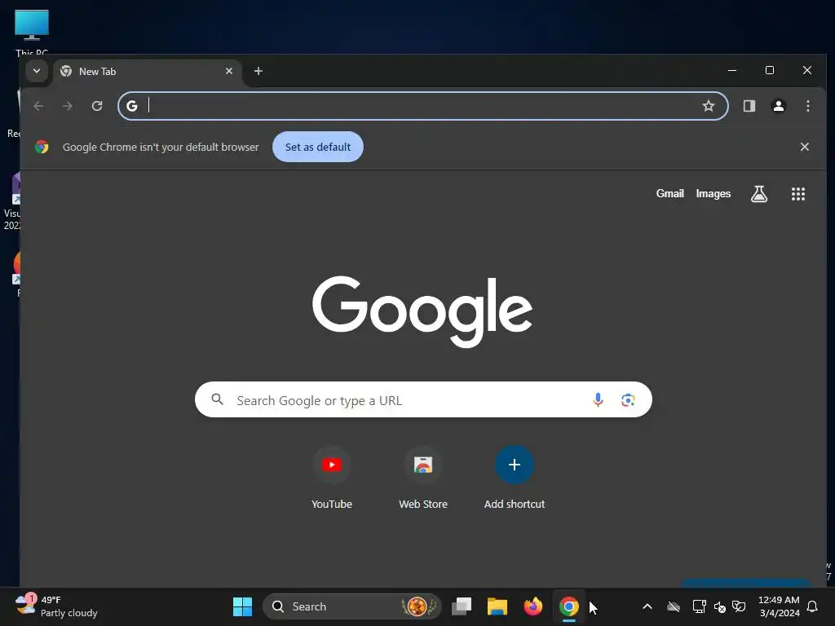Open the tab search dropdown arrow

coord(36,71)
